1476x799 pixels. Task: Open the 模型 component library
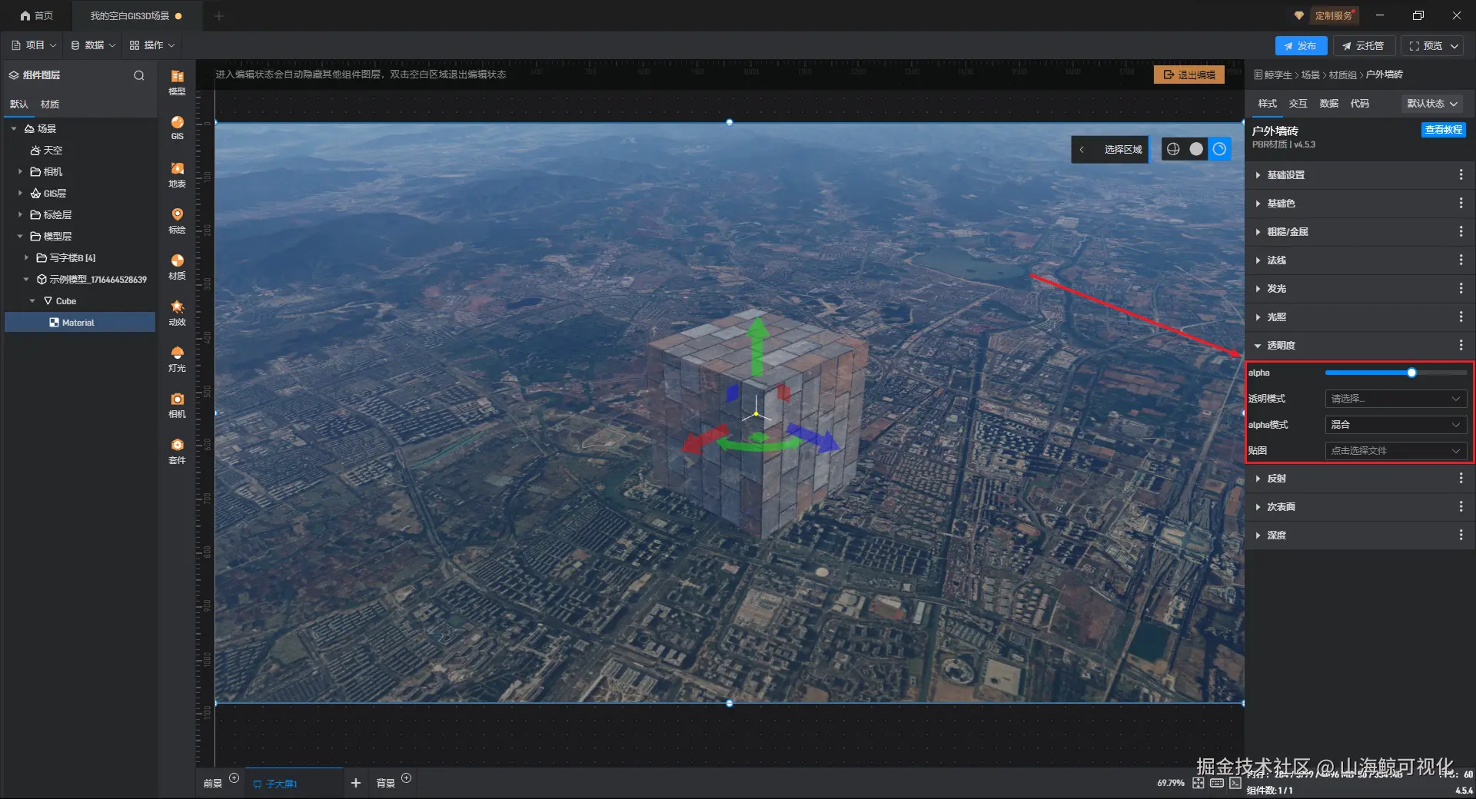click(177, 82)
